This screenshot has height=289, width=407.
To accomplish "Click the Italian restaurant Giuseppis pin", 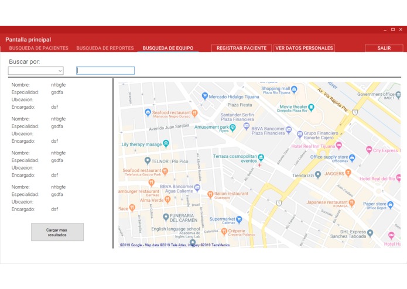I will click(x=210, y=194).
